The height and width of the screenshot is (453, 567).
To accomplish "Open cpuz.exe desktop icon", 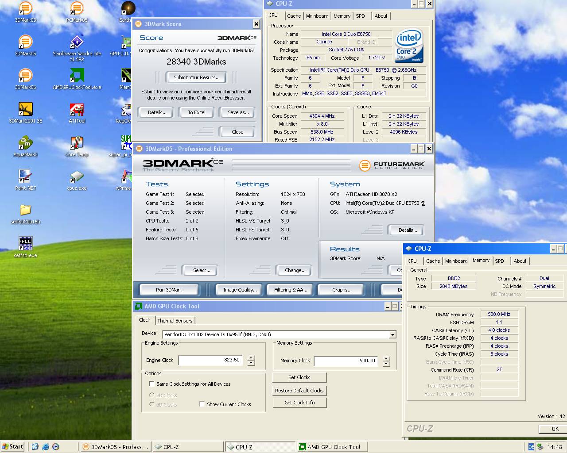I will click(77, 180).
